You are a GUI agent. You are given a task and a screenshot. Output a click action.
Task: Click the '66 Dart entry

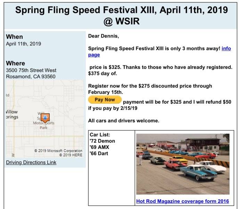(x=99, y=153)
